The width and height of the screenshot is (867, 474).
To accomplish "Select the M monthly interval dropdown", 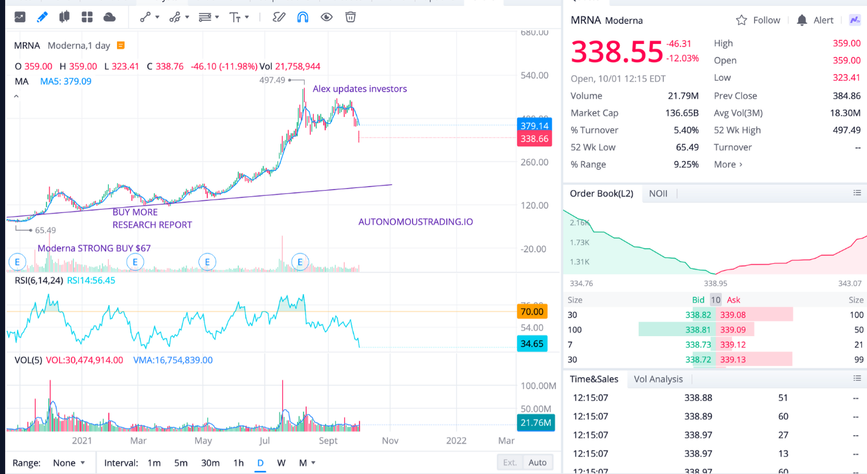I will (x=307, y=463).
